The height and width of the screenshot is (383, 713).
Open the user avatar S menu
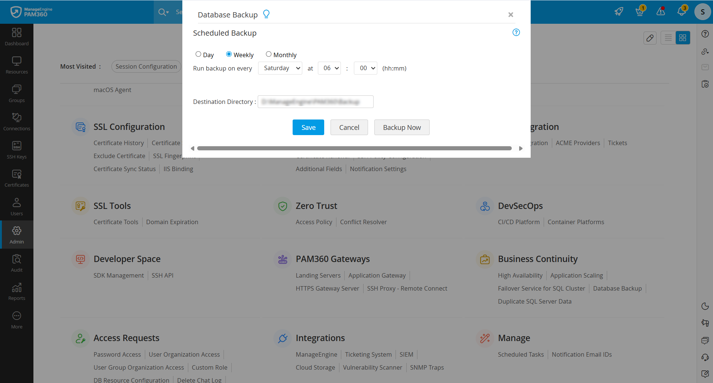coord(703,12)
